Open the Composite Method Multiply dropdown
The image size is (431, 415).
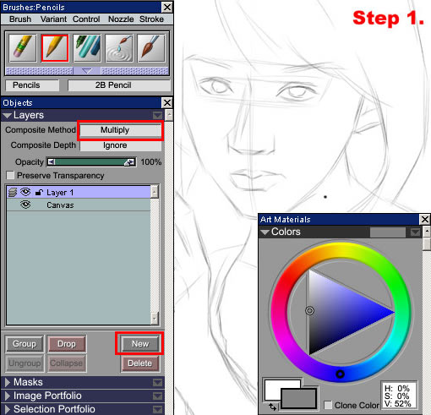(121, 130)
